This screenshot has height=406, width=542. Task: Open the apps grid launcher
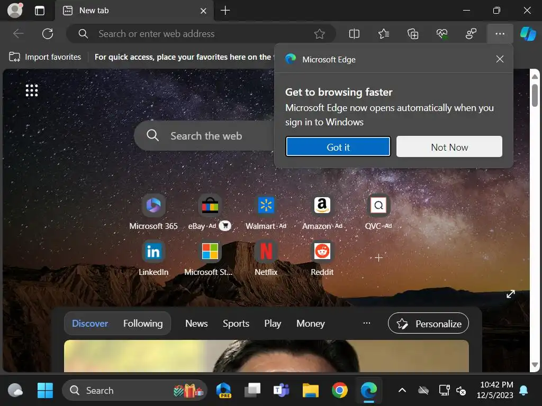click(32, 90)
